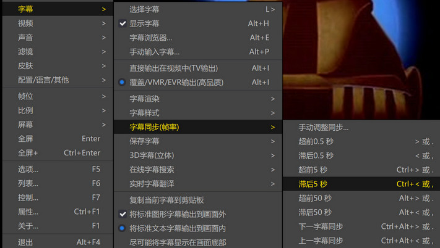
Task: Open 控制... panel (F7)
Action: coord(58,197)
